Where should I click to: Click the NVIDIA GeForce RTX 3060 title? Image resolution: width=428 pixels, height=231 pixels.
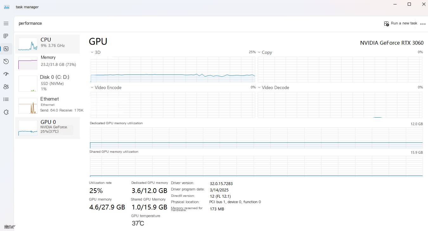[392, 43]
